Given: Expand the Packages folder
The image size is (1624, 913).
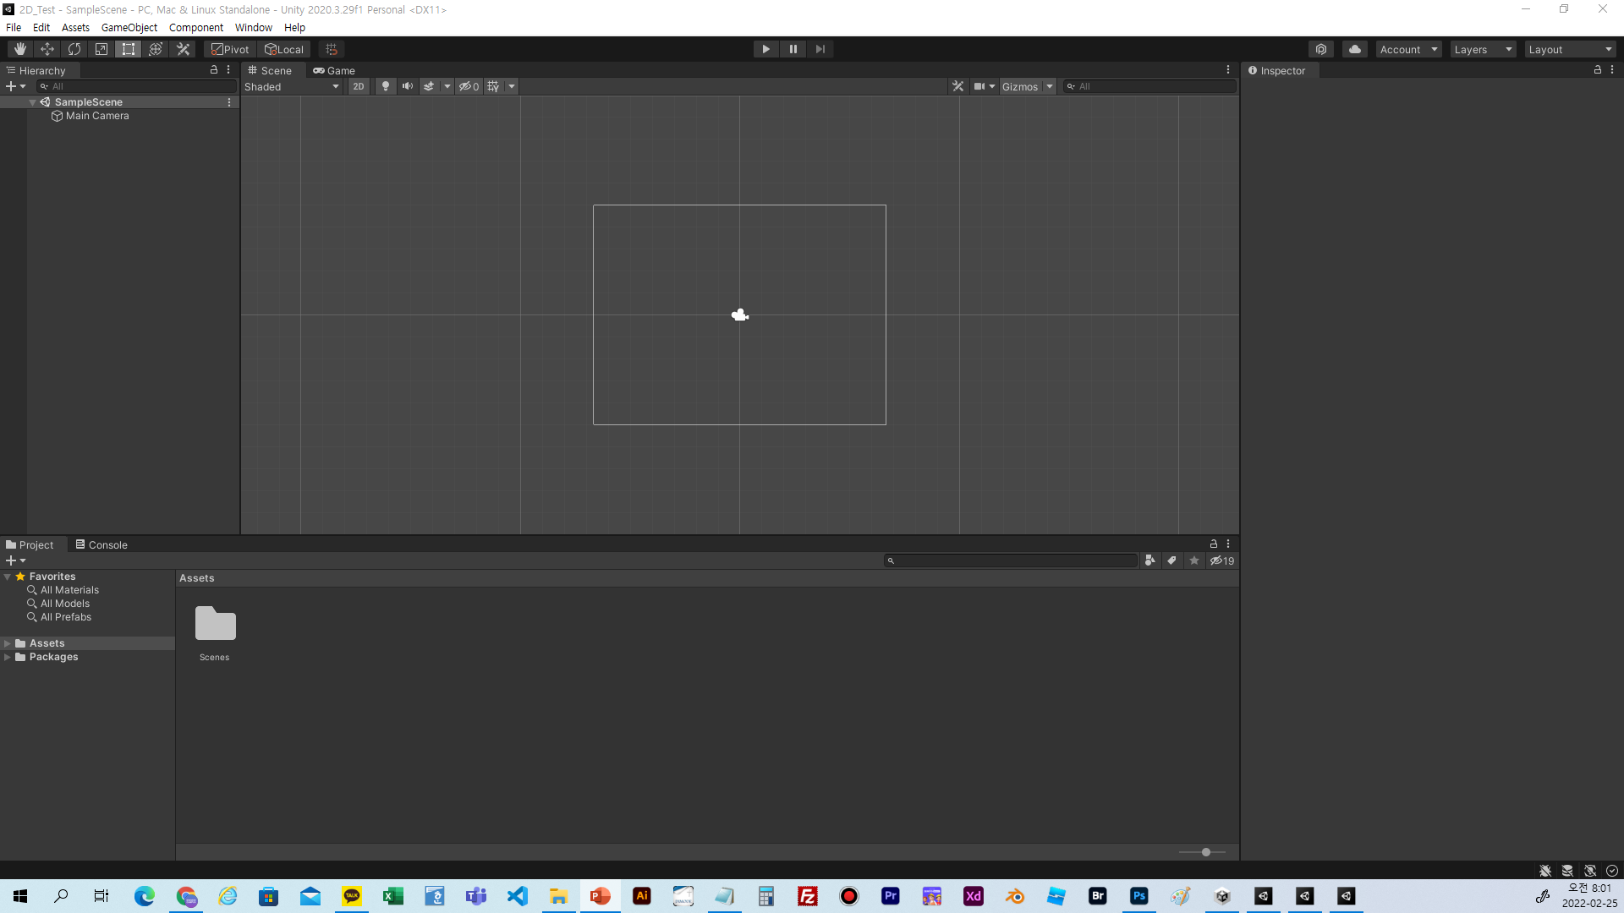Looking at the screenshot, I should (x=8, y=657).
